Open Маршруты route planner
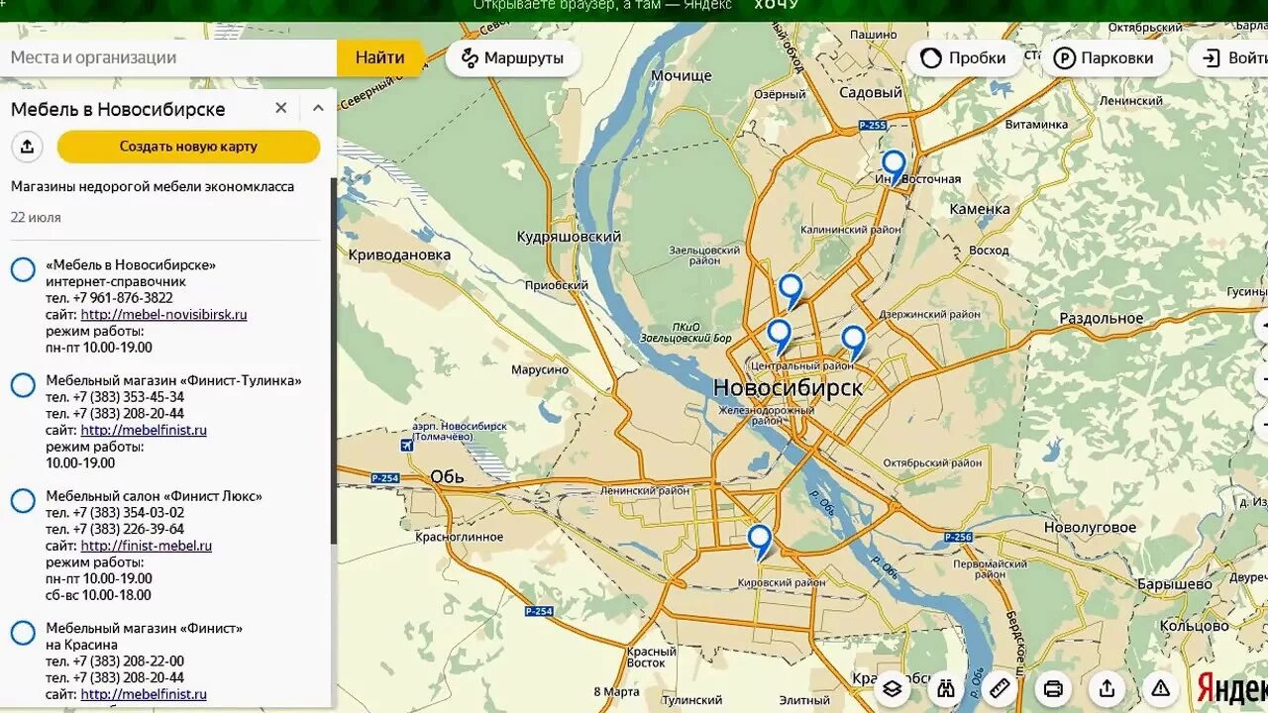Viewport: 1268px width, 713px height. click(513, 57)
